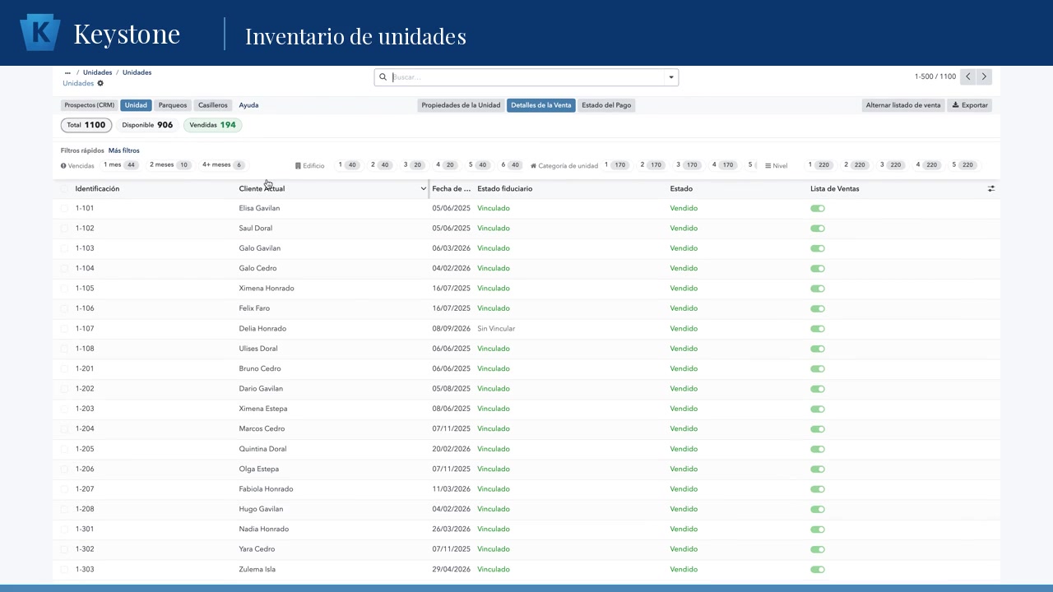The height and width of the screenshot is (592, 1053).
Task: Open the column adjustment settings icon
Action: (x=991, y=188)
